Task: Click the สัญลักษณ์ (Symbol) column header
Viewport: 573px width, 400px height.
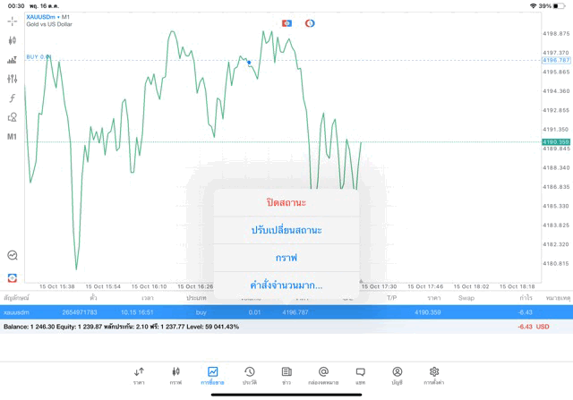Action: (x=16, y=297)
